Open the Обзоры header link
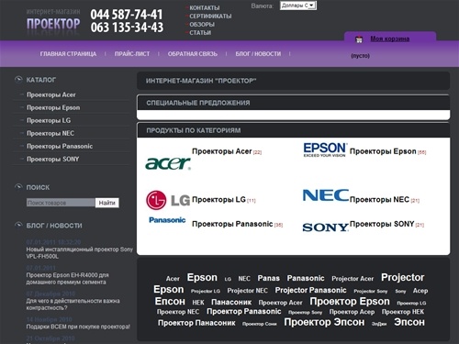 202,25
